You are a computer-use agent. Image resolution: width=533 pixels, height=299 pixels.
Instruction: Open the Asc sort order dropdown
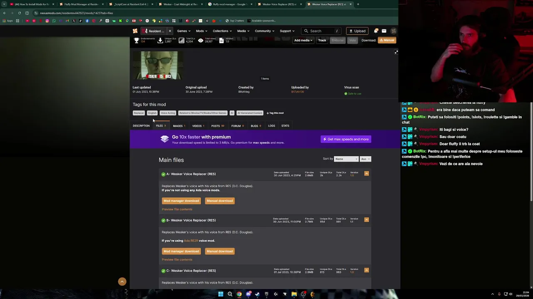[x=365, y=159]
